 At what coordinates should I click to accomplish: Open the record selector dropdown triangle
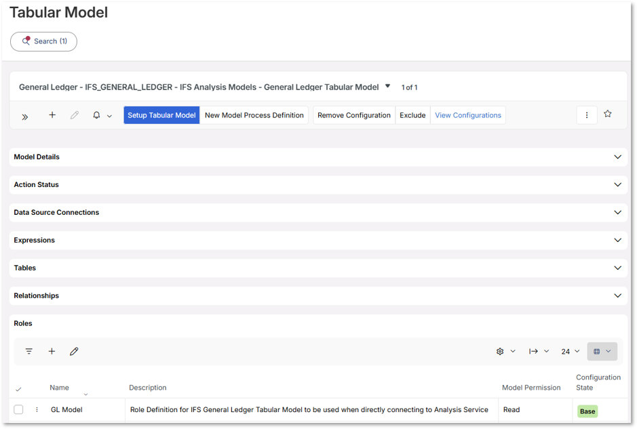pos(387,86)
